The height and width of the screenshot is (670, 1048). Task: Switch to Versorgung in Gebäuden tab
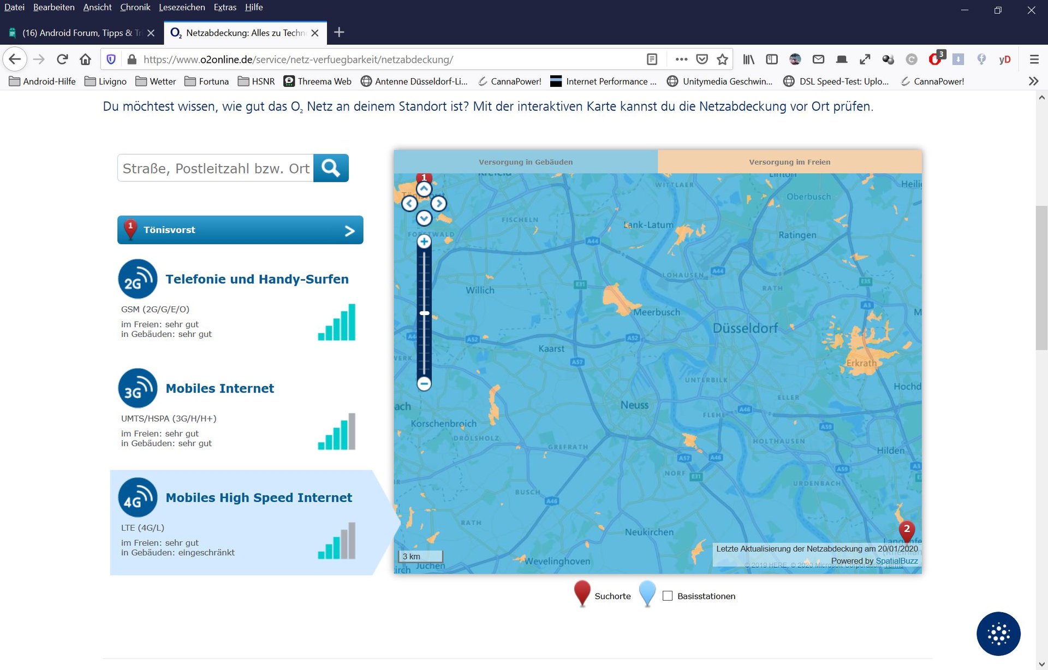[x=526, y=162]
